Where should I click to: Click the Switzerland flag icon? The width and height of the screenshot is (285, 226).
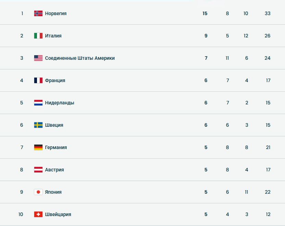click(38, 214)
